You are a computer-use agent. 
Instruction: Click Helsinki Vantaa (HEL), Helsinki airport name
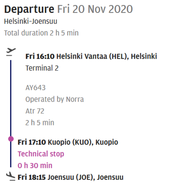click(x=107, y=56)
